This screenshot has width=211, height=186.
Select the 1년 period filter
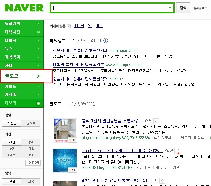click(x=31, y=155)
